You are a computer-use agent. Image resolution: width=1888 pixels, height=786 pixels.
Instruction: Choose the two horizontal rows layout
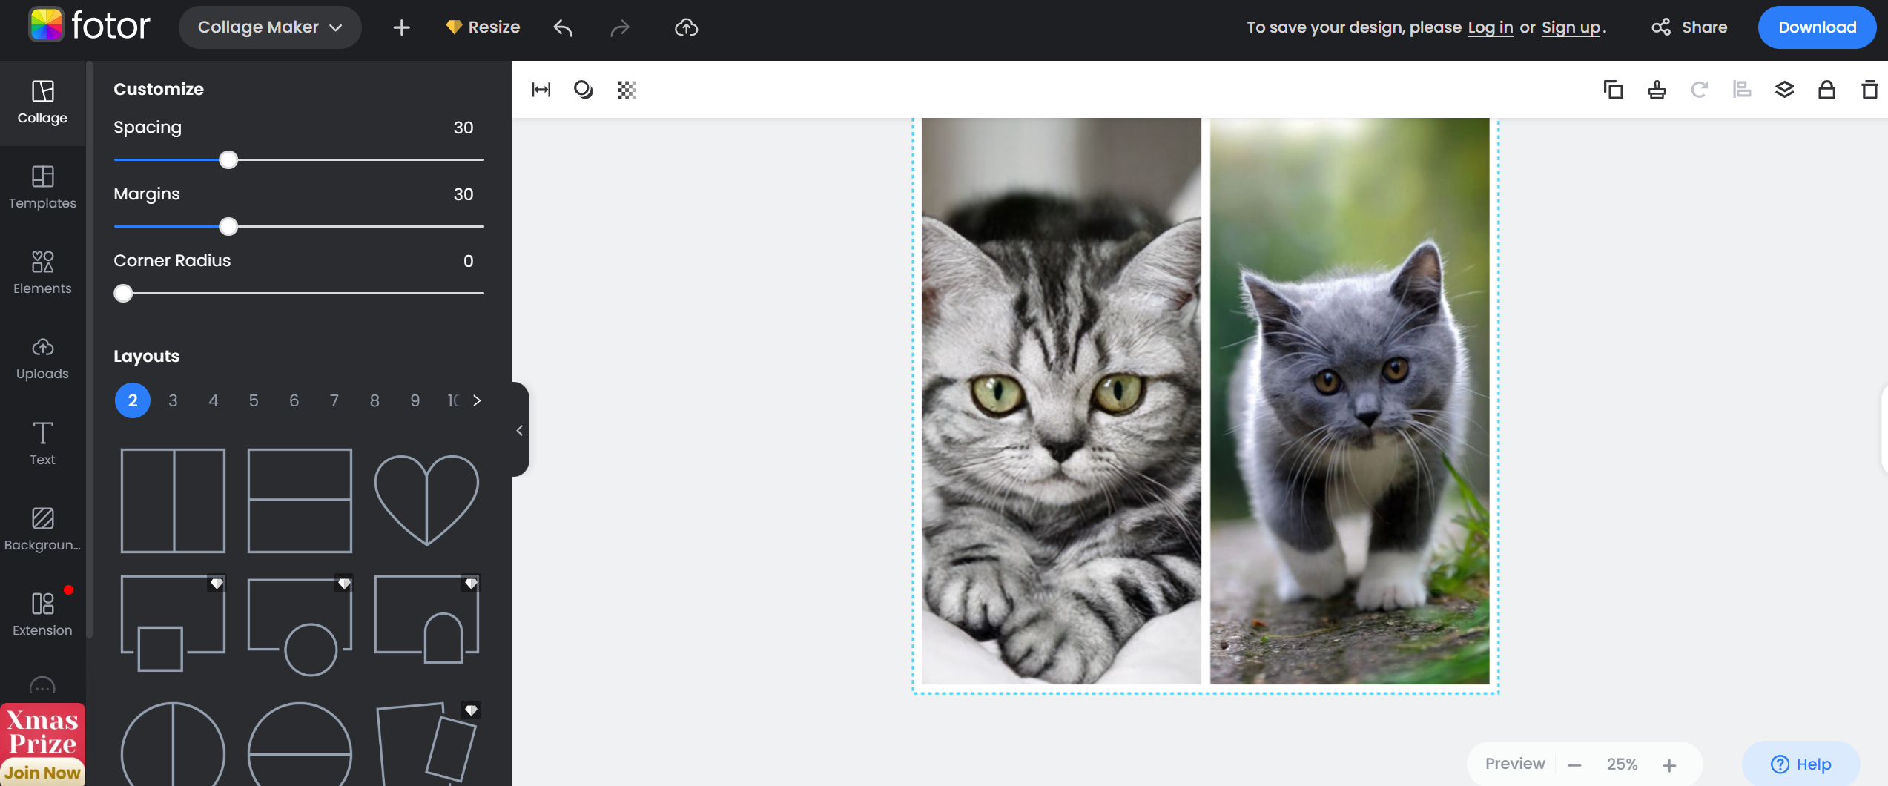[x=300, y=501]
